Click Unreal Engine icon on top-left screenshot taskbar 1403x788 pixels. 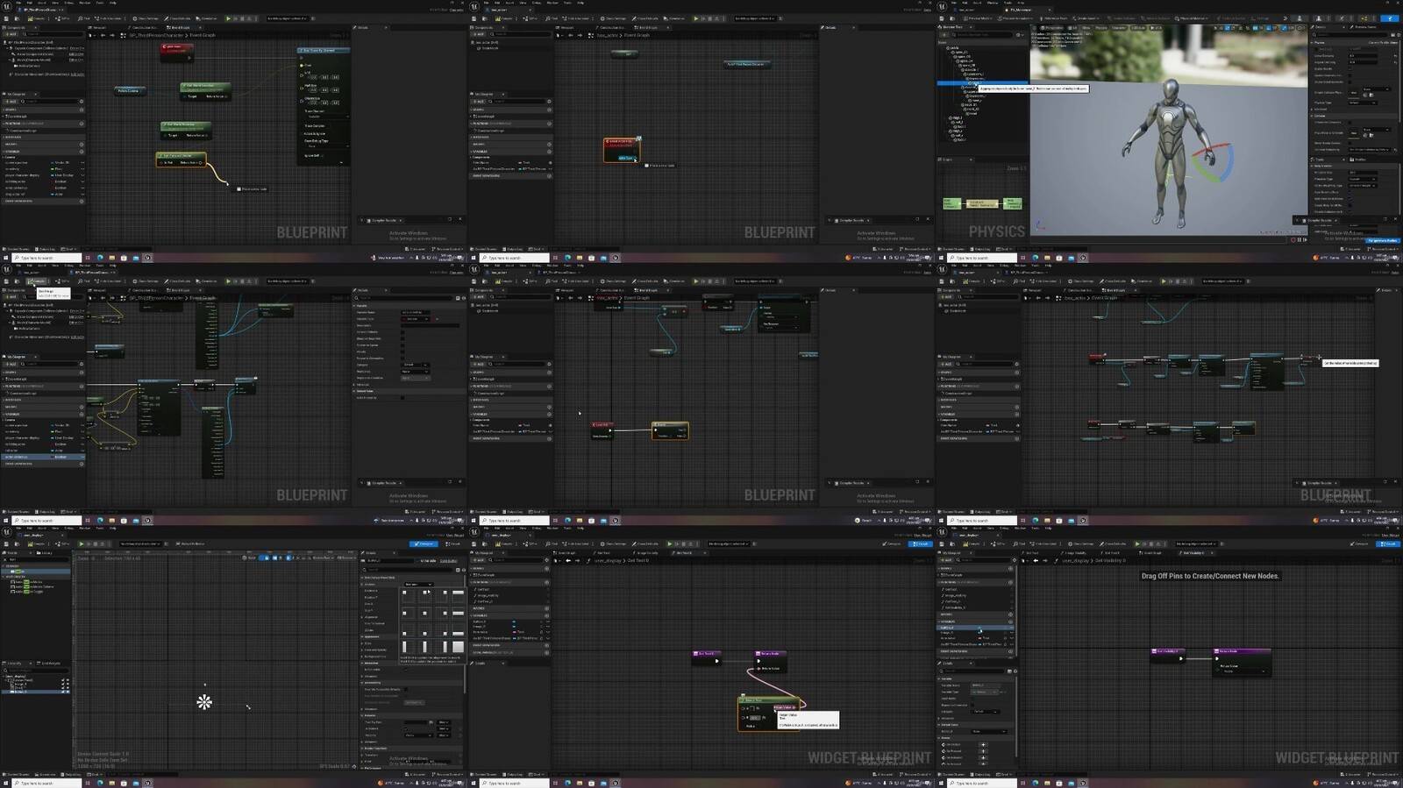click(147, 258)
